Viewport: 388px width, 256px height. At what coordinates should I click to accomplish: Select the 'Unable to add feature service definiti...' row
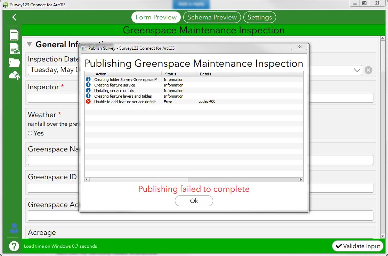click(194, 102)
